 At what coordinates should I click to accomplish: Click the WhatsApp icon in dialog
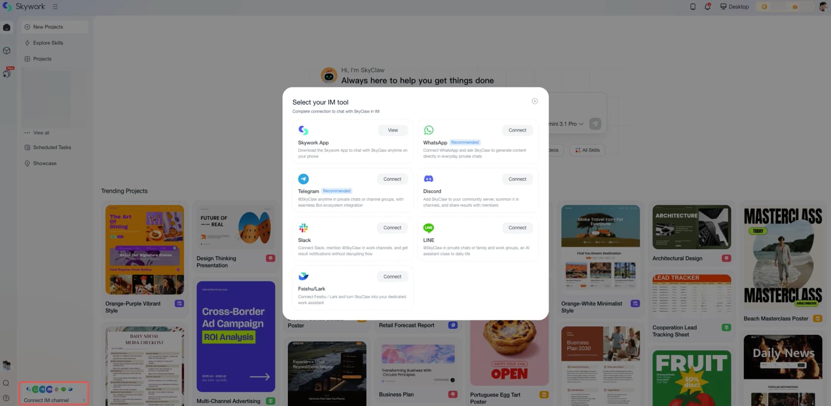pos(429,130)
